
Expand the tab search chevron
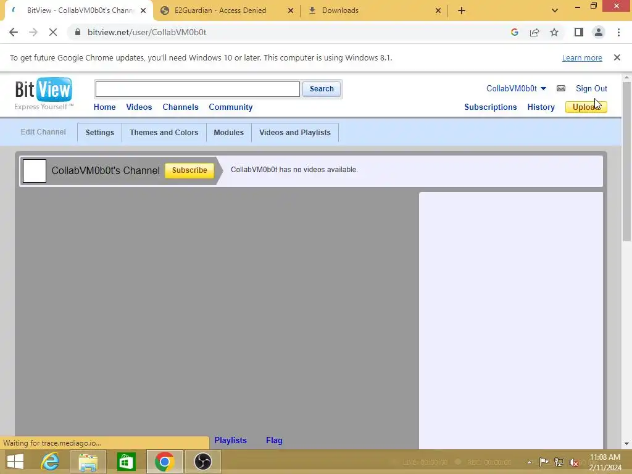coord(555,10)
